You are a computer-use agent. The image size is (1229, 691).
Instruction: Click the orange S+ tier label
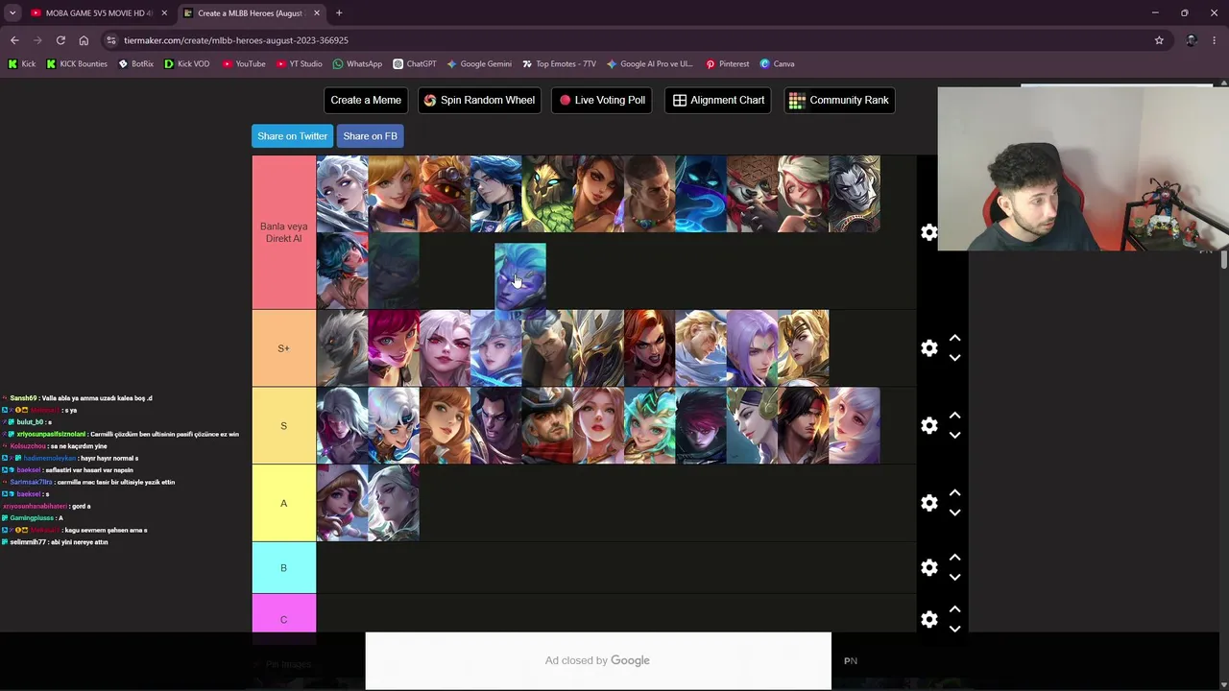point(283,348)
